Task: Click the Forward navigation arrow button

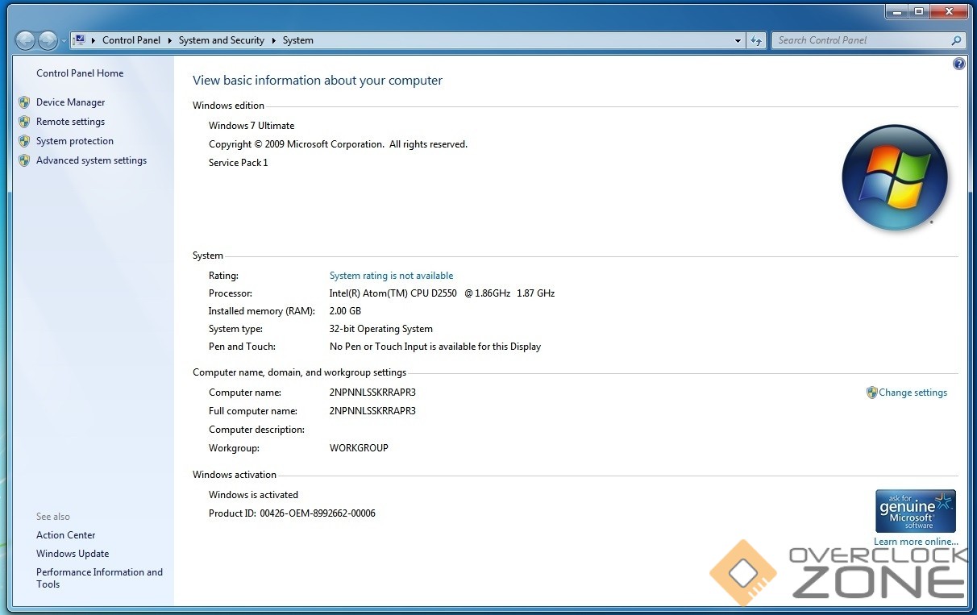Action: [x=48, y=40]
